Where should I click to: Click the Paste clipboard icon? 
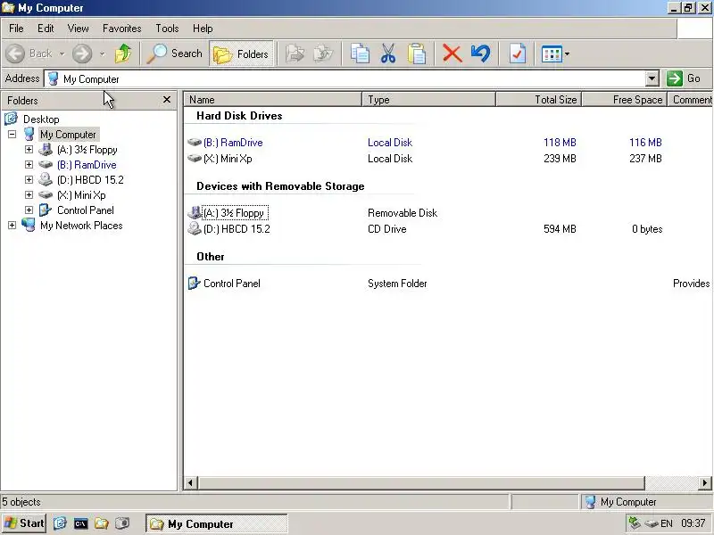(416, 53)
